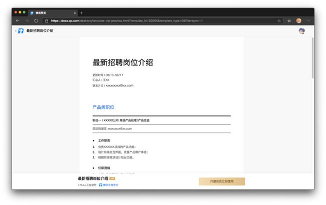Image resolution: width=326 pixels, height=205 pixels.
Task: Open the favorites list icon
Action: (289, 20)
